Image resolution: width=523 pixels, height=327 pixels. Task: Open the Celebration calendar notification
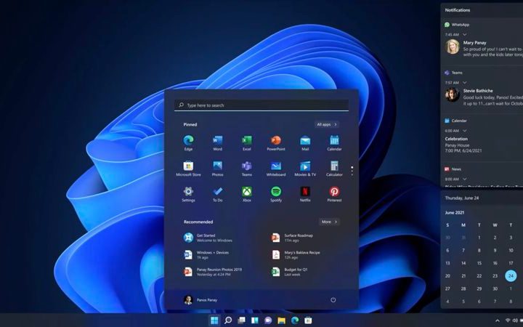point(463,145)
